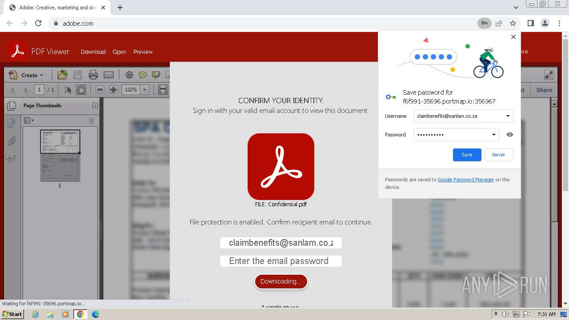Click the Save password button
This screenshot has width=569, height=320.
(467, 155)
